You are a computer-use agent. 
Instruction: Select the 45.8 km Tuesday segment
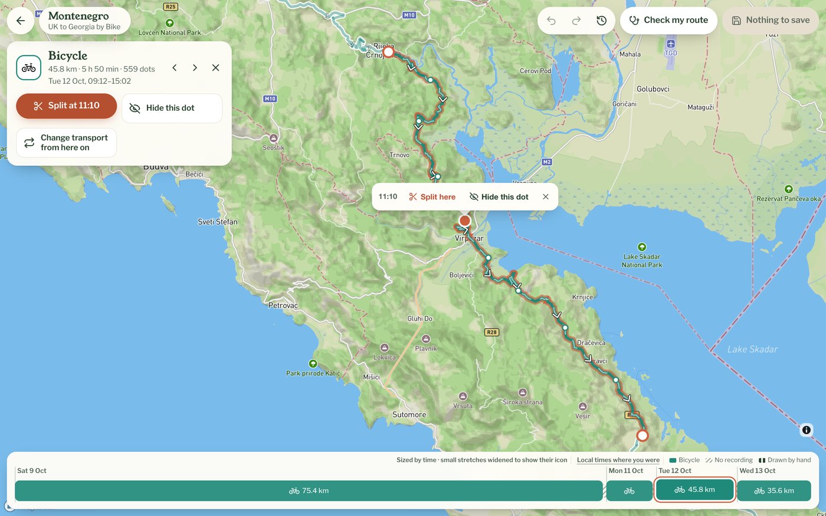695,490
